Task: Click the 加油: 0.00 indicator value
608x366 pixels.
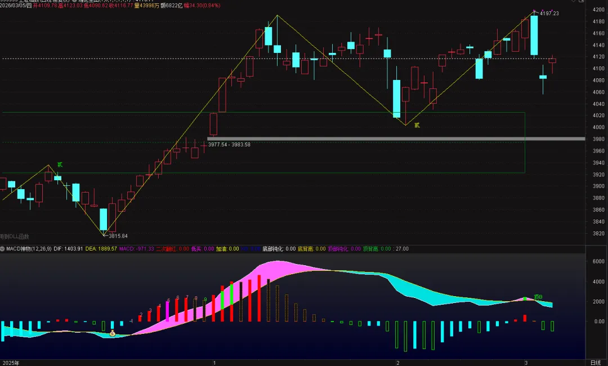Action: pyautogui.click(x=227, y=248)
